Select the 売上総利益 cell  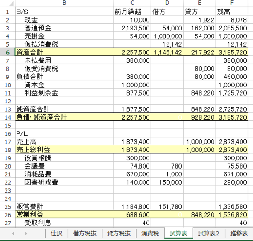pos(64,150)
